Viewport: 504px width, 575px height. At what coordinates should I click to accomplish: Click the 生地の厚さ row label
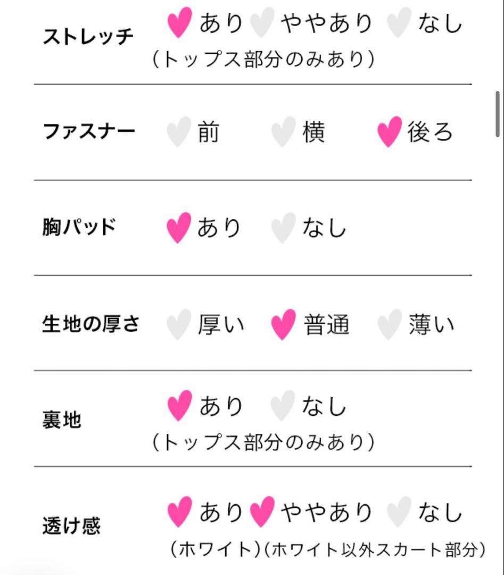pyautogui.click(x=90, y=324)
